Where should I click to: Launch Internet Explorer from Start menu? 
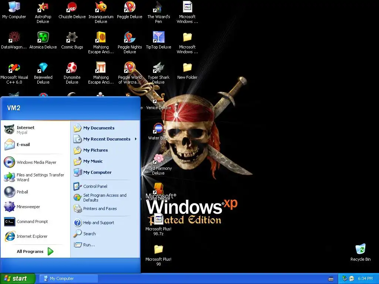[x=35, y=236]
